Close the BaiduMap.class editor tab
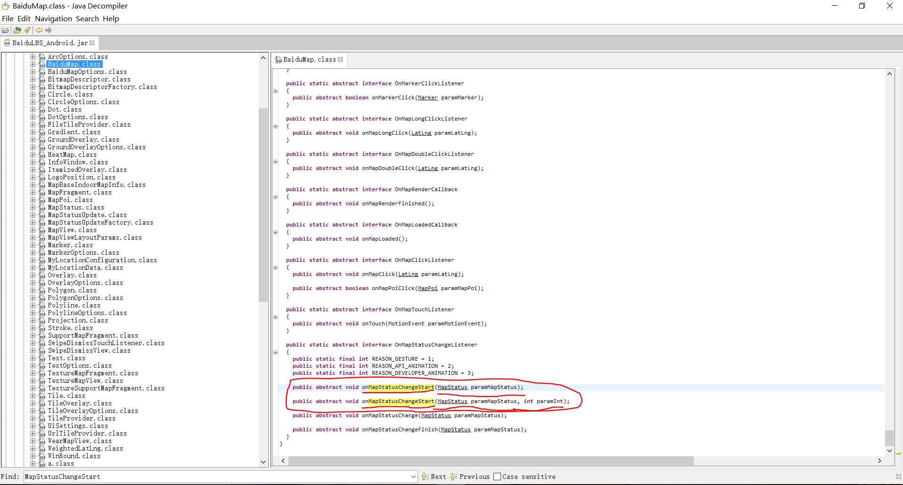The height and width of the screenshot is (485, 903). [340, 59]
